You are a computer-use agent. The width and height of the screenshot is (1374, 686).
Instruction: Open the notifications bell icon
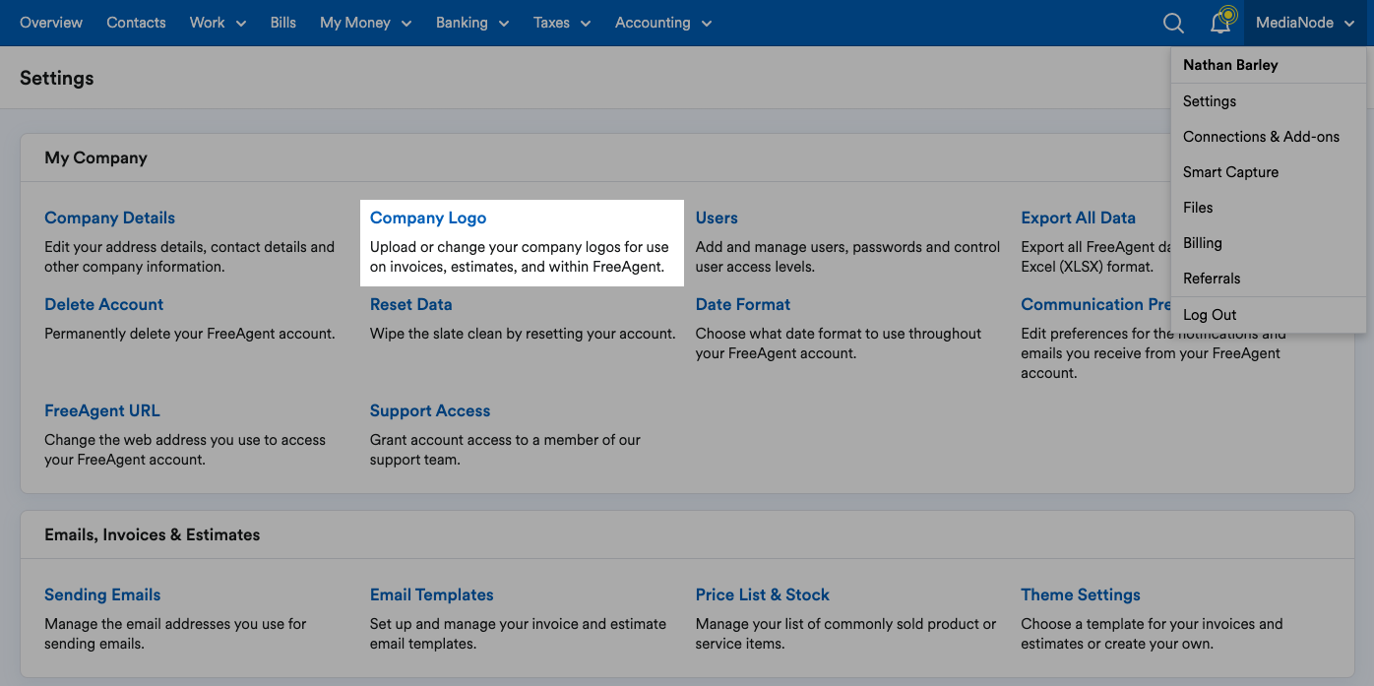(1221, 22)
